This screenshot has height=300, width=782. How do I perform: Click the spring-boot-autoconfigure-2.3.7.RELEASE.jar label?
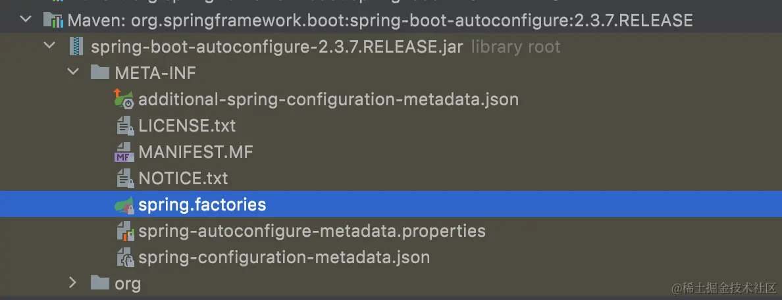[276, 47]
